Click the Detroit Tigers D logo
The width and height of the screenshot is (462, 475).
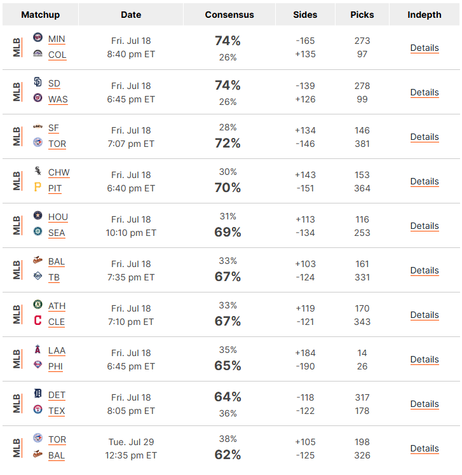(x=37, y=394)
